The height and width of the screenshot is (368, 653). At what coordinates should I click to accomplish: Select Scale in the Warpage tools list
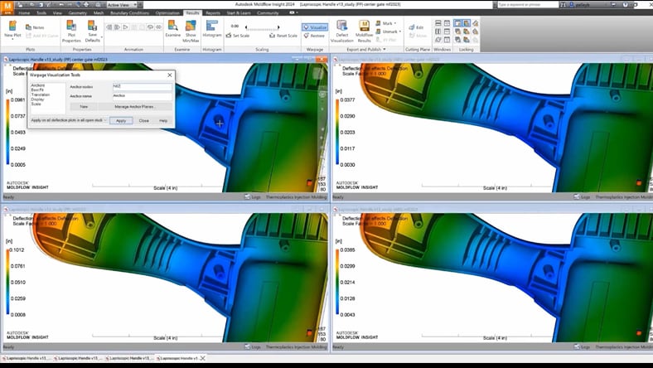pyautogui.click(x=36, y=104)
